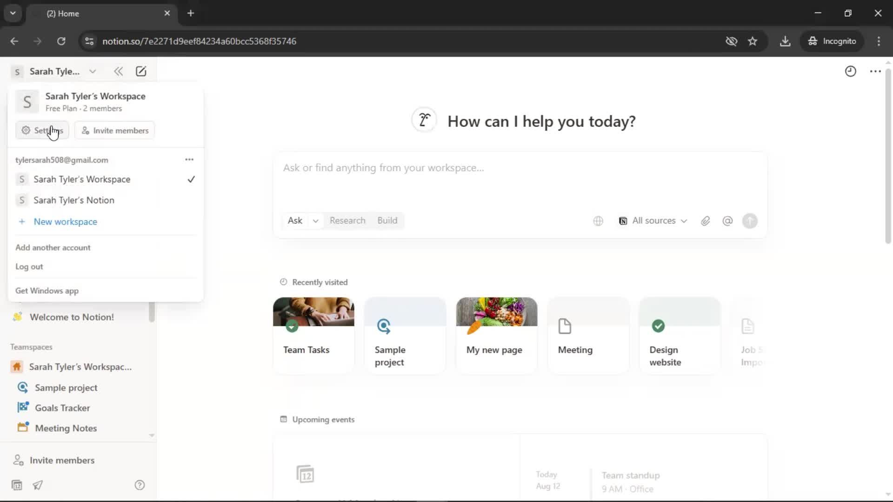Reload the browser page
The height and width of the screenshot is (502, 893).
pos(61,41)
